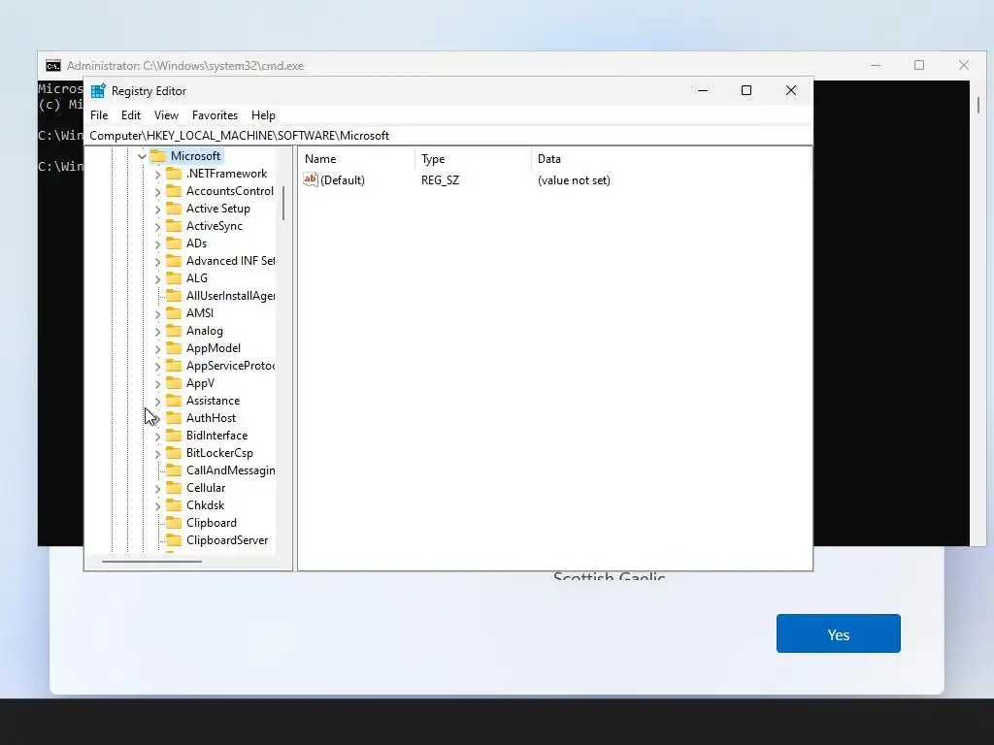The width and height of the screenshot is (994, 745).
Task: Open the Edit menu
Action: 131,115
